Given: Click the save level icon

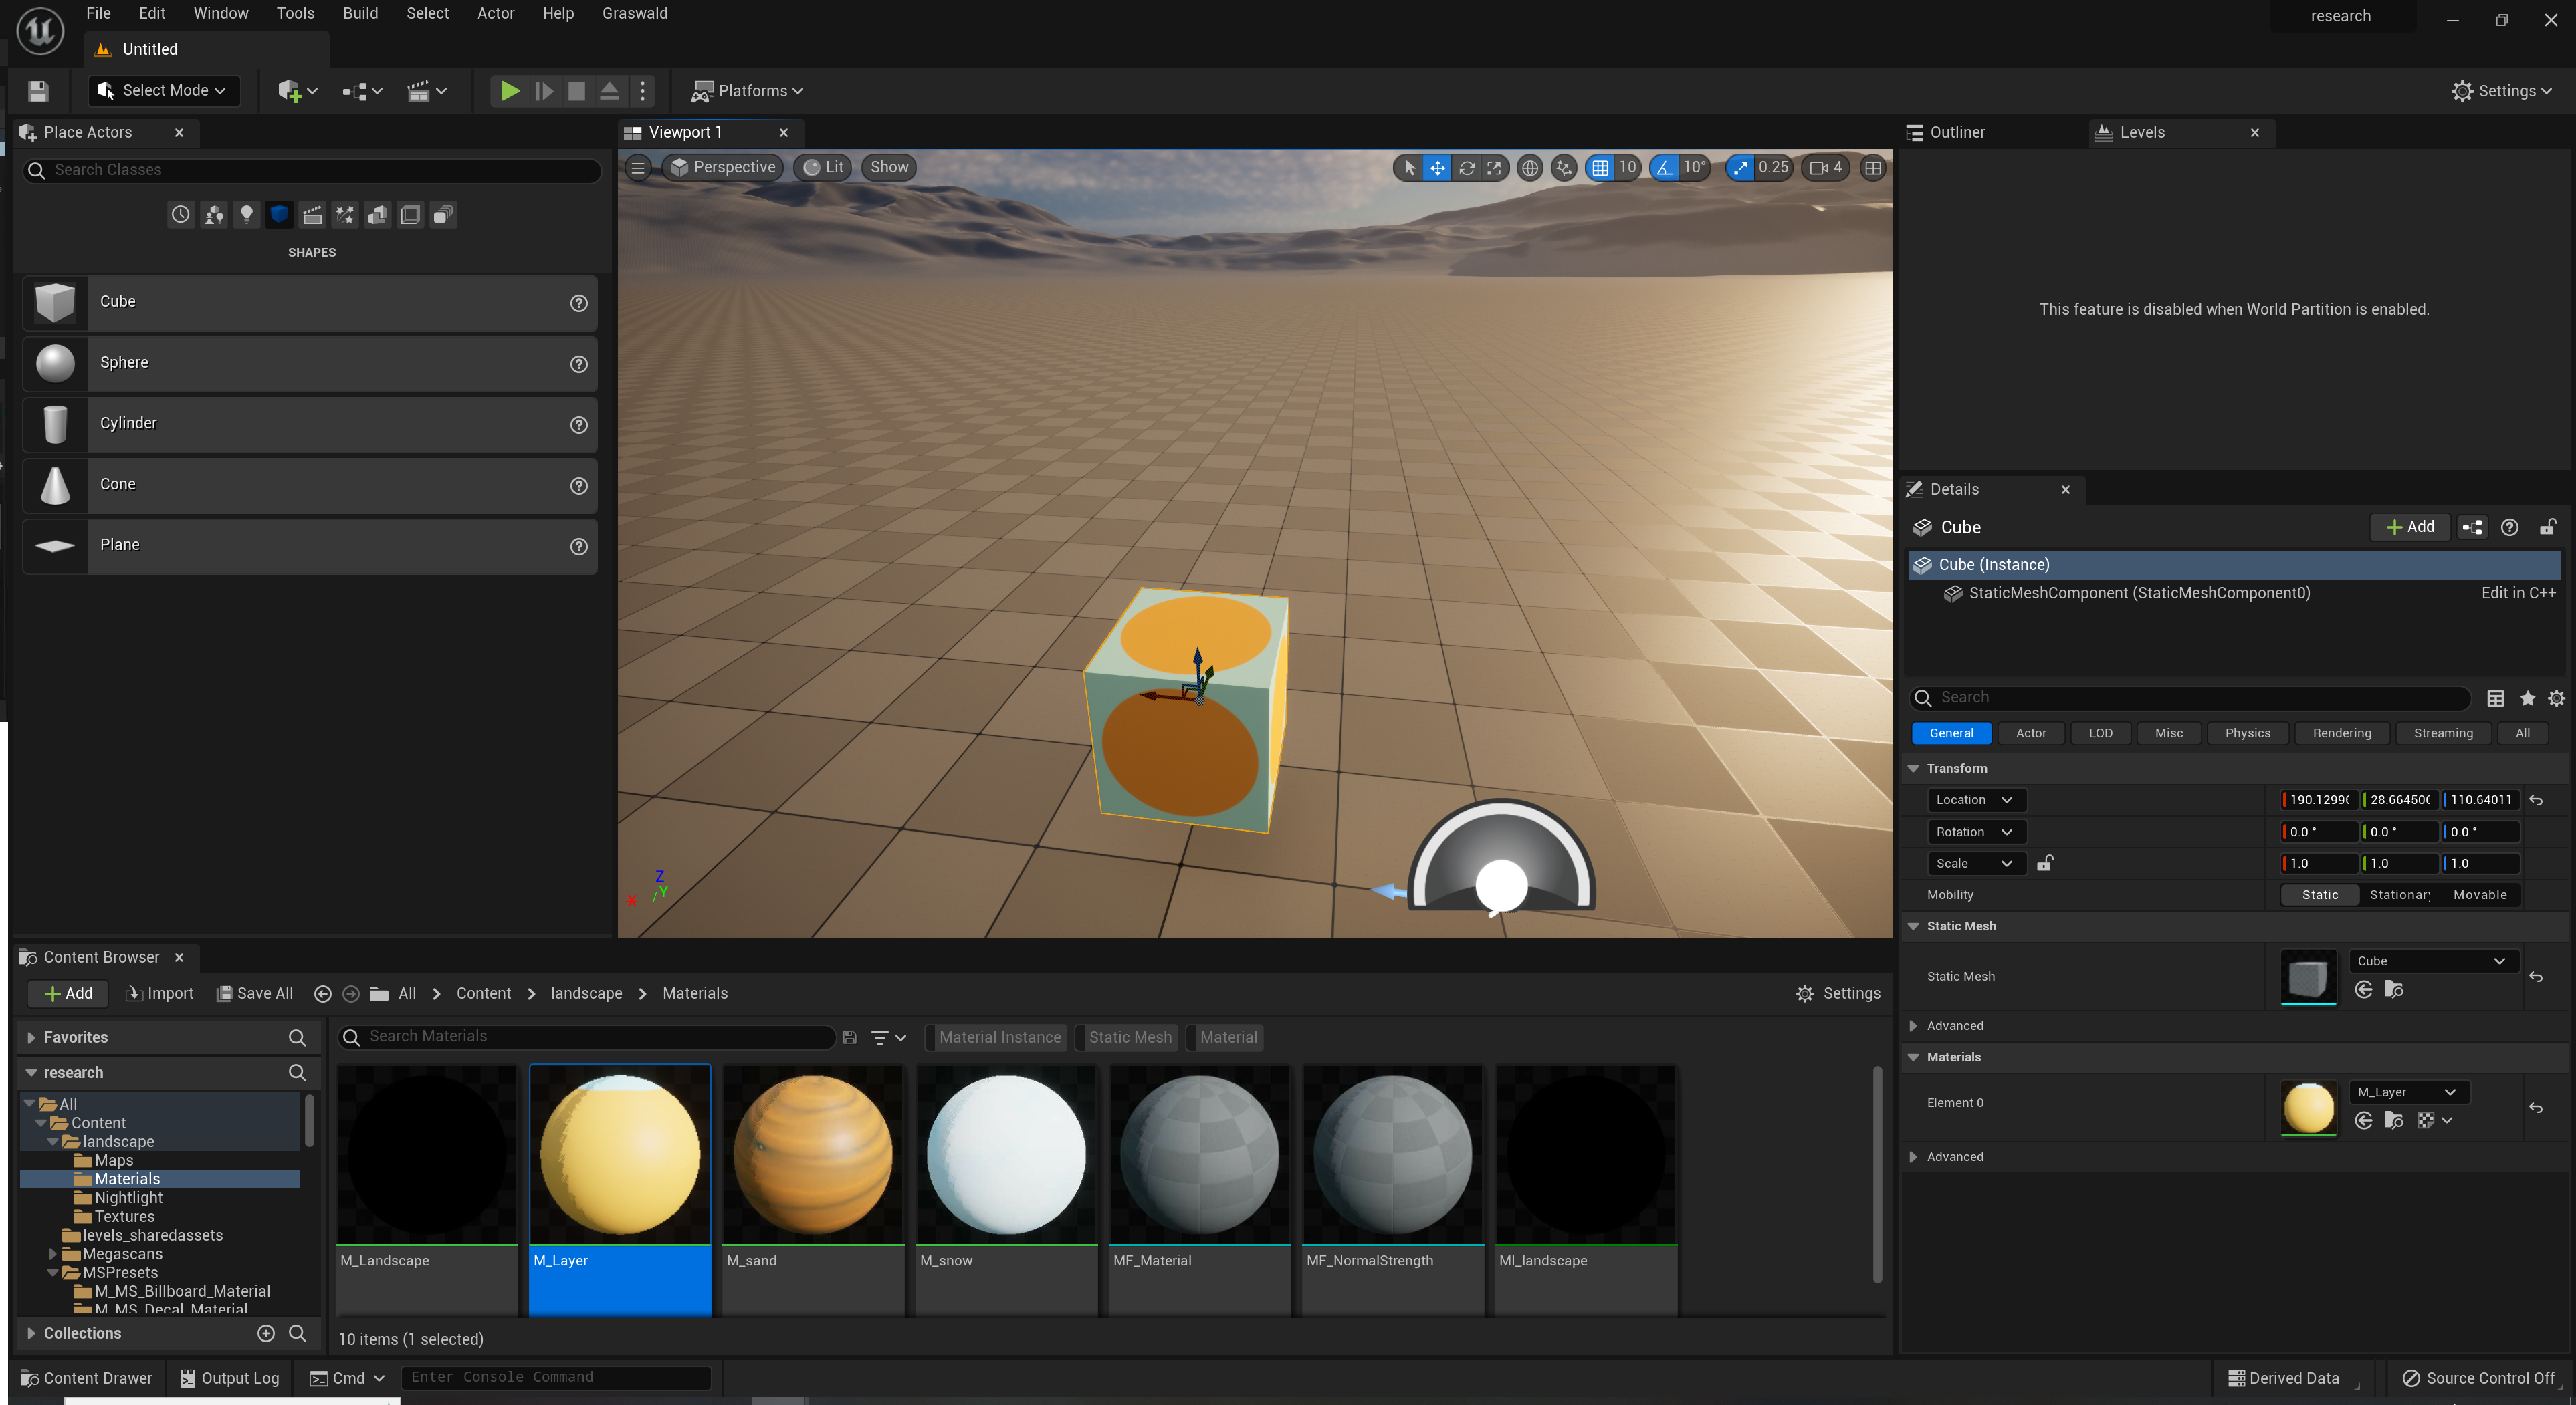Looking at the screenshot, I should pyautogui.click(x=38, y=91).
